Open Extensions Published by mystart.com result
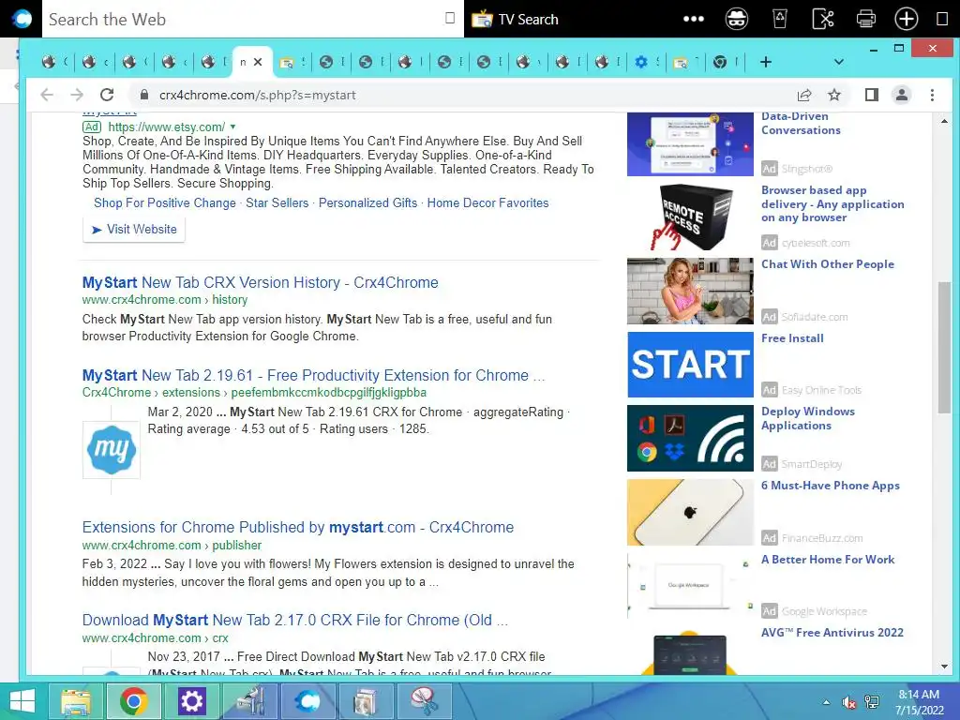960x720 pixels. [x=297, y=527]
